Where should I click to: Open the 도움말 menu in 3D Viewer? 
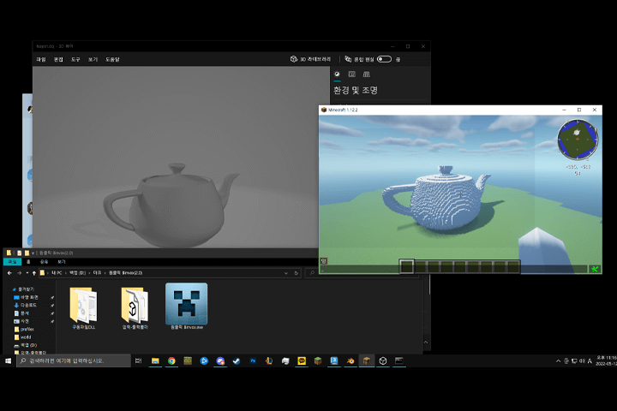click(112, 59)
